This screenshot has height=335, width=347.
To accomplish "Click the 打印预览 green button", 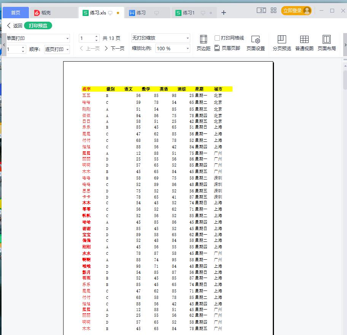I will [x=38, y=25].
